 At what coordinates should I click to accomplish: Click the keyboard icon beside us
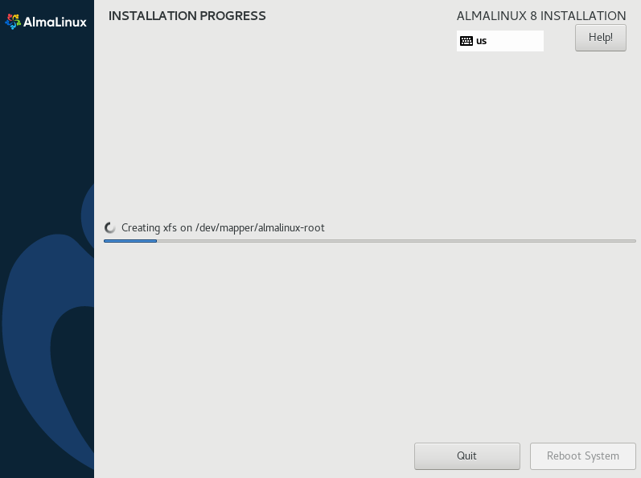click(466, 41)
